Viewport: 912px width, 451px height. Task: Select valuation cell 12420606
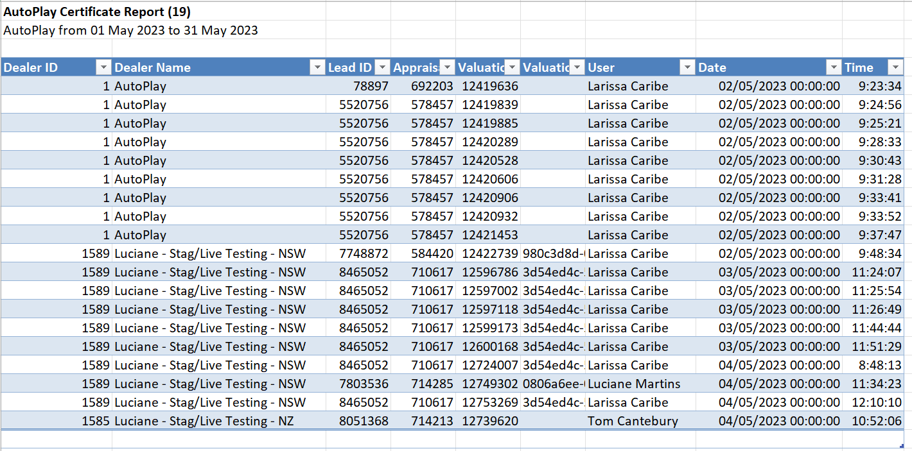click(488, 179)
